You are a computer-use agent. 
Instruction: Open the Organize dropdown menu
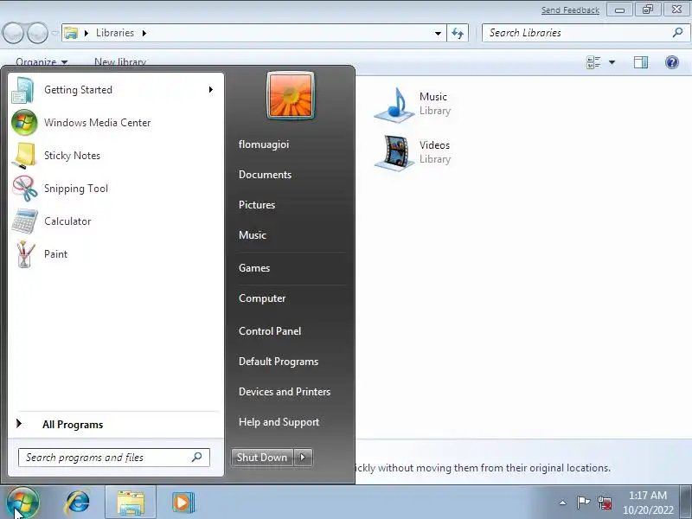(x=41, y=62)
